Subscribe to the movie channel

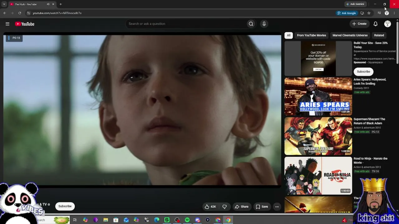[65, 206]
